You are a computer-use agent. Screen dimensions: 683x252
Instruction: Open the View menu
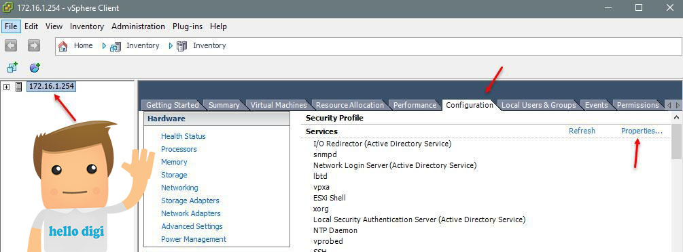pyautogui.click(x=54, y=26)
